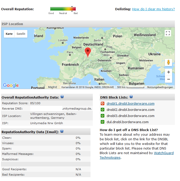Open help icon beside ReputationAuthority Data [Email]
180x181 pixels.
(62, 131)
